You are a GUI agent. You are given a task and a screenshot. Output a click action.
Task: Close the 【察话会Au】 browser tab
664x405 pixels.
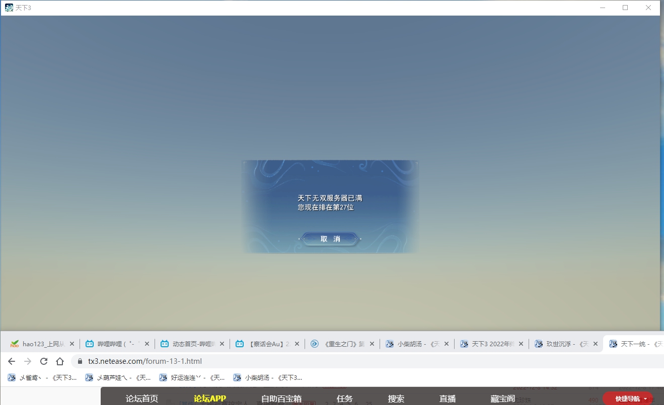tap(297, 344)
